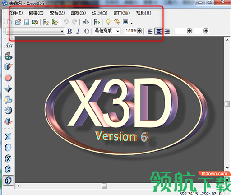This screenshot has width=231, height=195.
Task: Open the 最佳宽度 fit dropdown
Action: (x=107, y=31)
